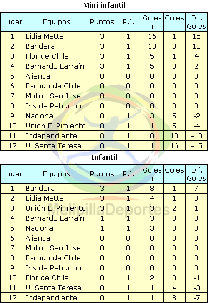Click the Mini infantil table title
This screenshot has width=208, height=303.
pos(104,5)
